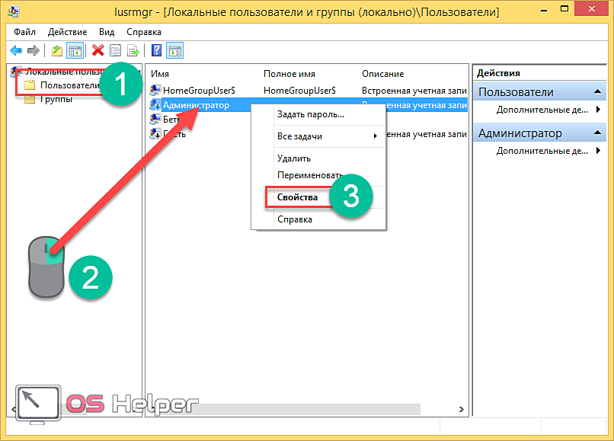The image size is (614, 441).
Task: Open the Properties toolbar icon
Action: [116, 51]
